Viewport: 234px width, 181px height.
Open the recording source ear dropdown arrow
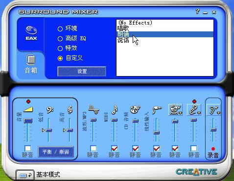(219, 113)
